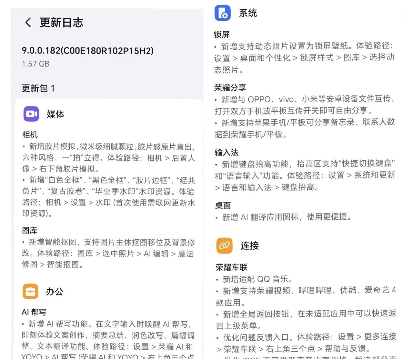Select the 桌面 subsection heading
The width and height of the screenshot is (413, 359).
[x=223, y=205]
